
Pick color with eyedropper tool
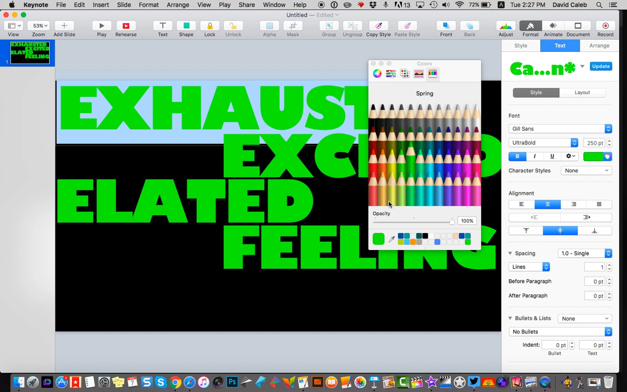pos(391,239)
